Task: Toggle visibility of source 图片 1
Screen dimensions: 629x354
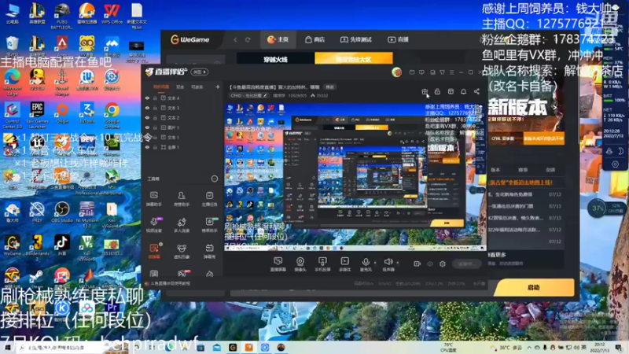Action: point(147,127)
